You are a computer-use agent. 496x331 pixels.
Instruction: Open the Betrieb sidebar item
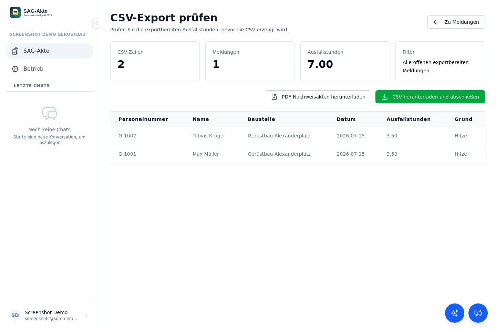[49, 69]
